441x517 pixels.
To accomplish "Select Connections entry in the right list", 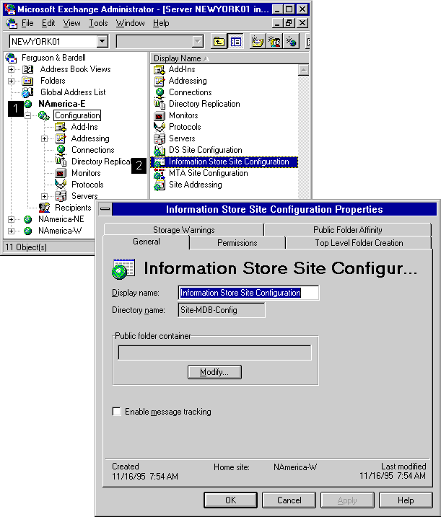I will pyautogui.click(x=190, y=92).
